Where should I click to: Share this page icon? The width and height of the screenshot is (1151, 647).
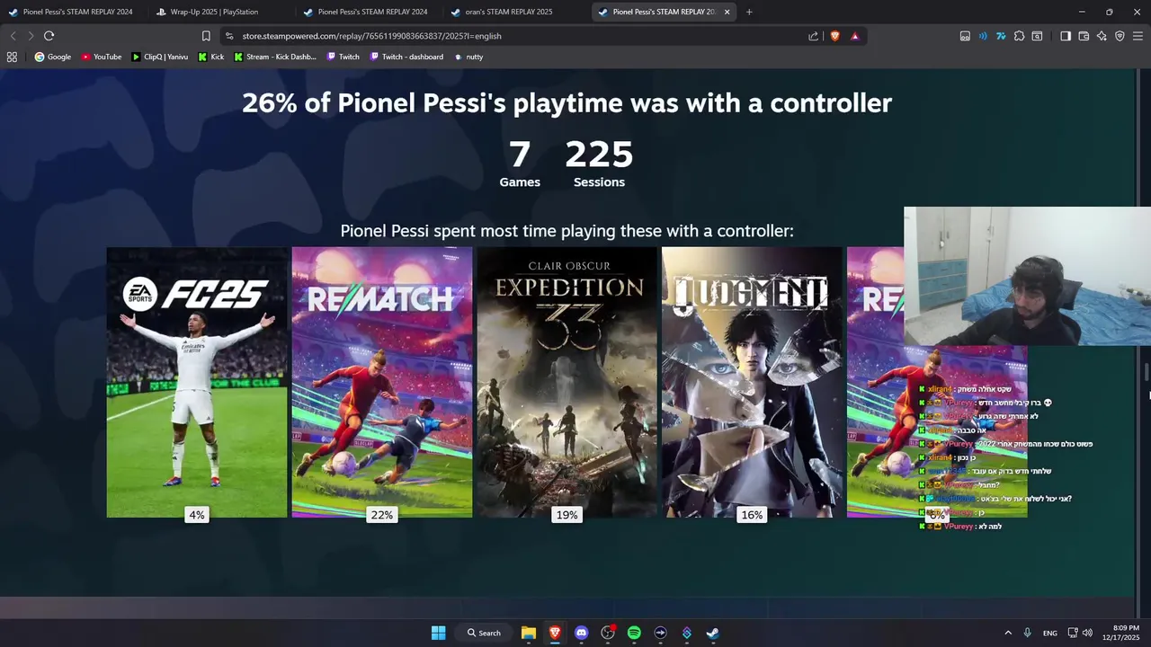click(814, 36)
